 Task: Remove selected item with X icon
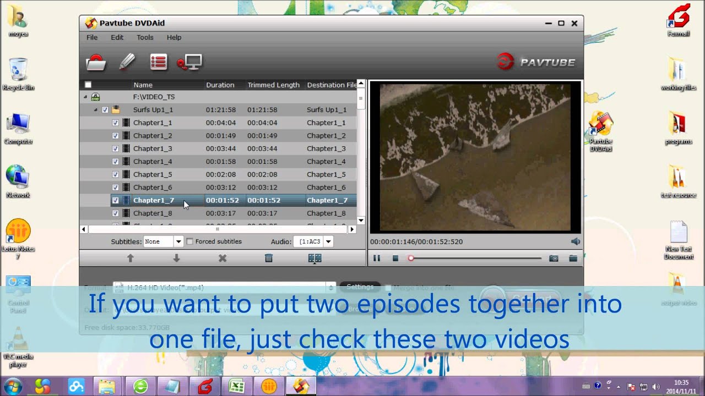coord(223,258)
